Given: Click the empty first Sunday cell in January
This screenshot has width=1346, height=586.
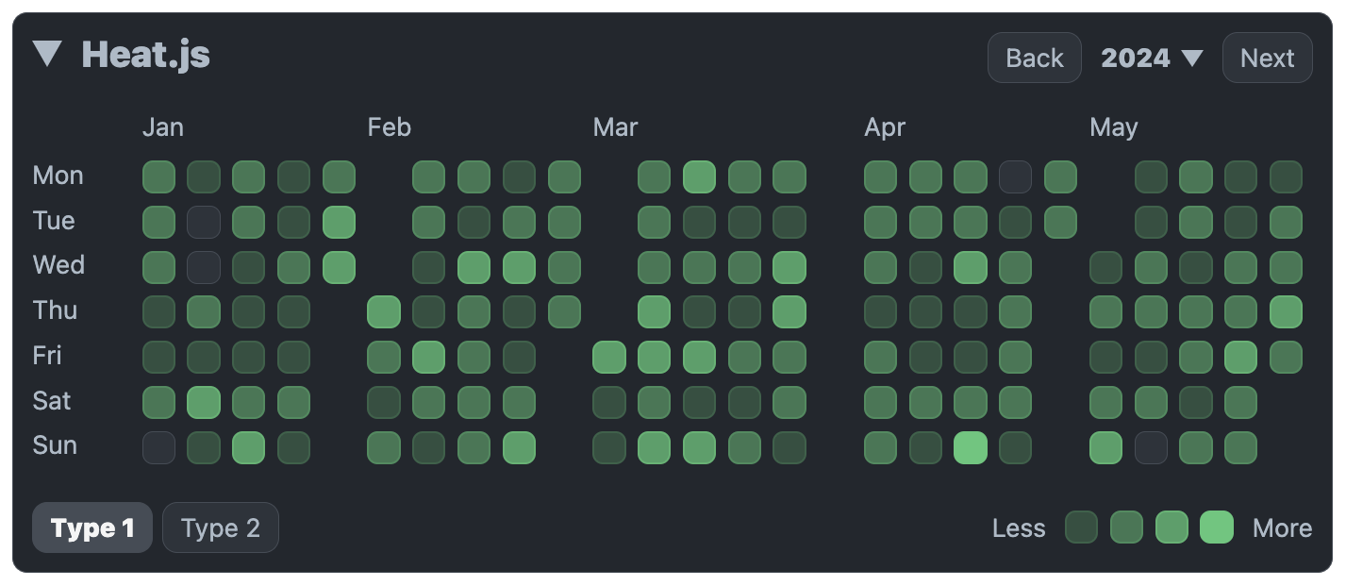Looking at the screenshot, I should point(158,446).
